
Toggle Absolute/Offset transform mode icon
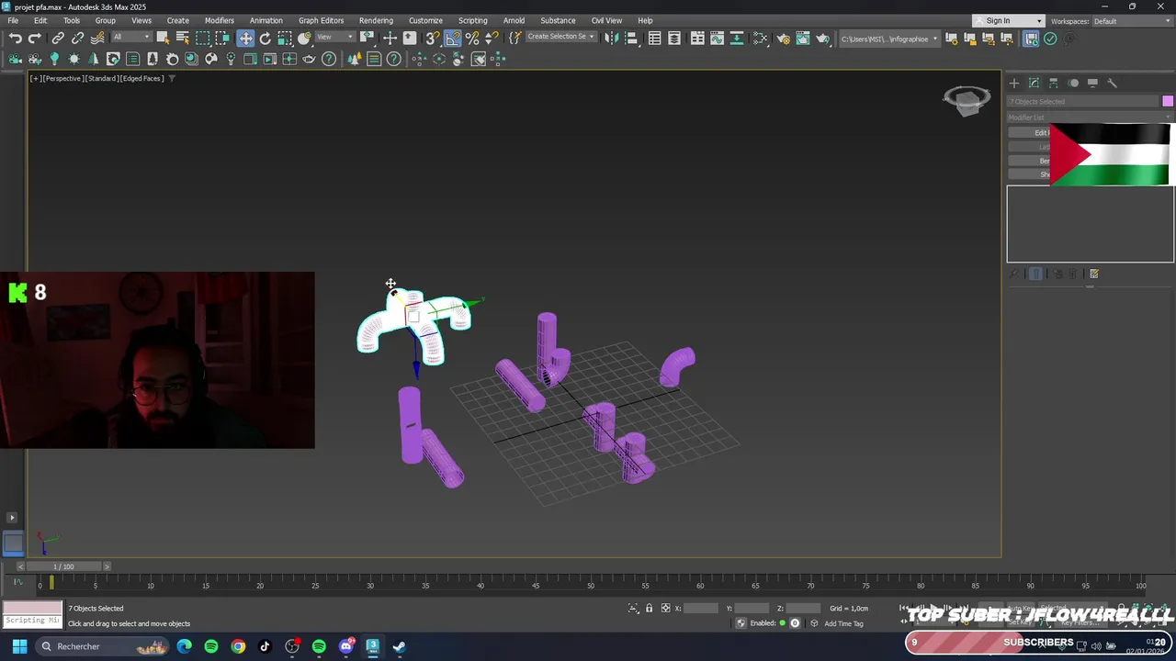point(665,608)
